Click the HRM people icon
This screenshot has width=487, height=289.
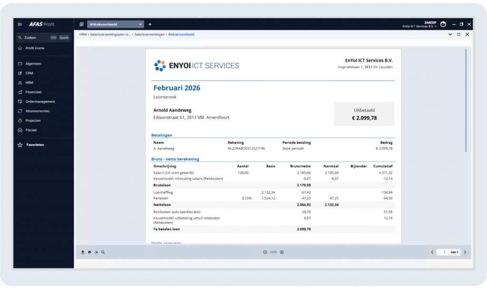click(20, 83)
